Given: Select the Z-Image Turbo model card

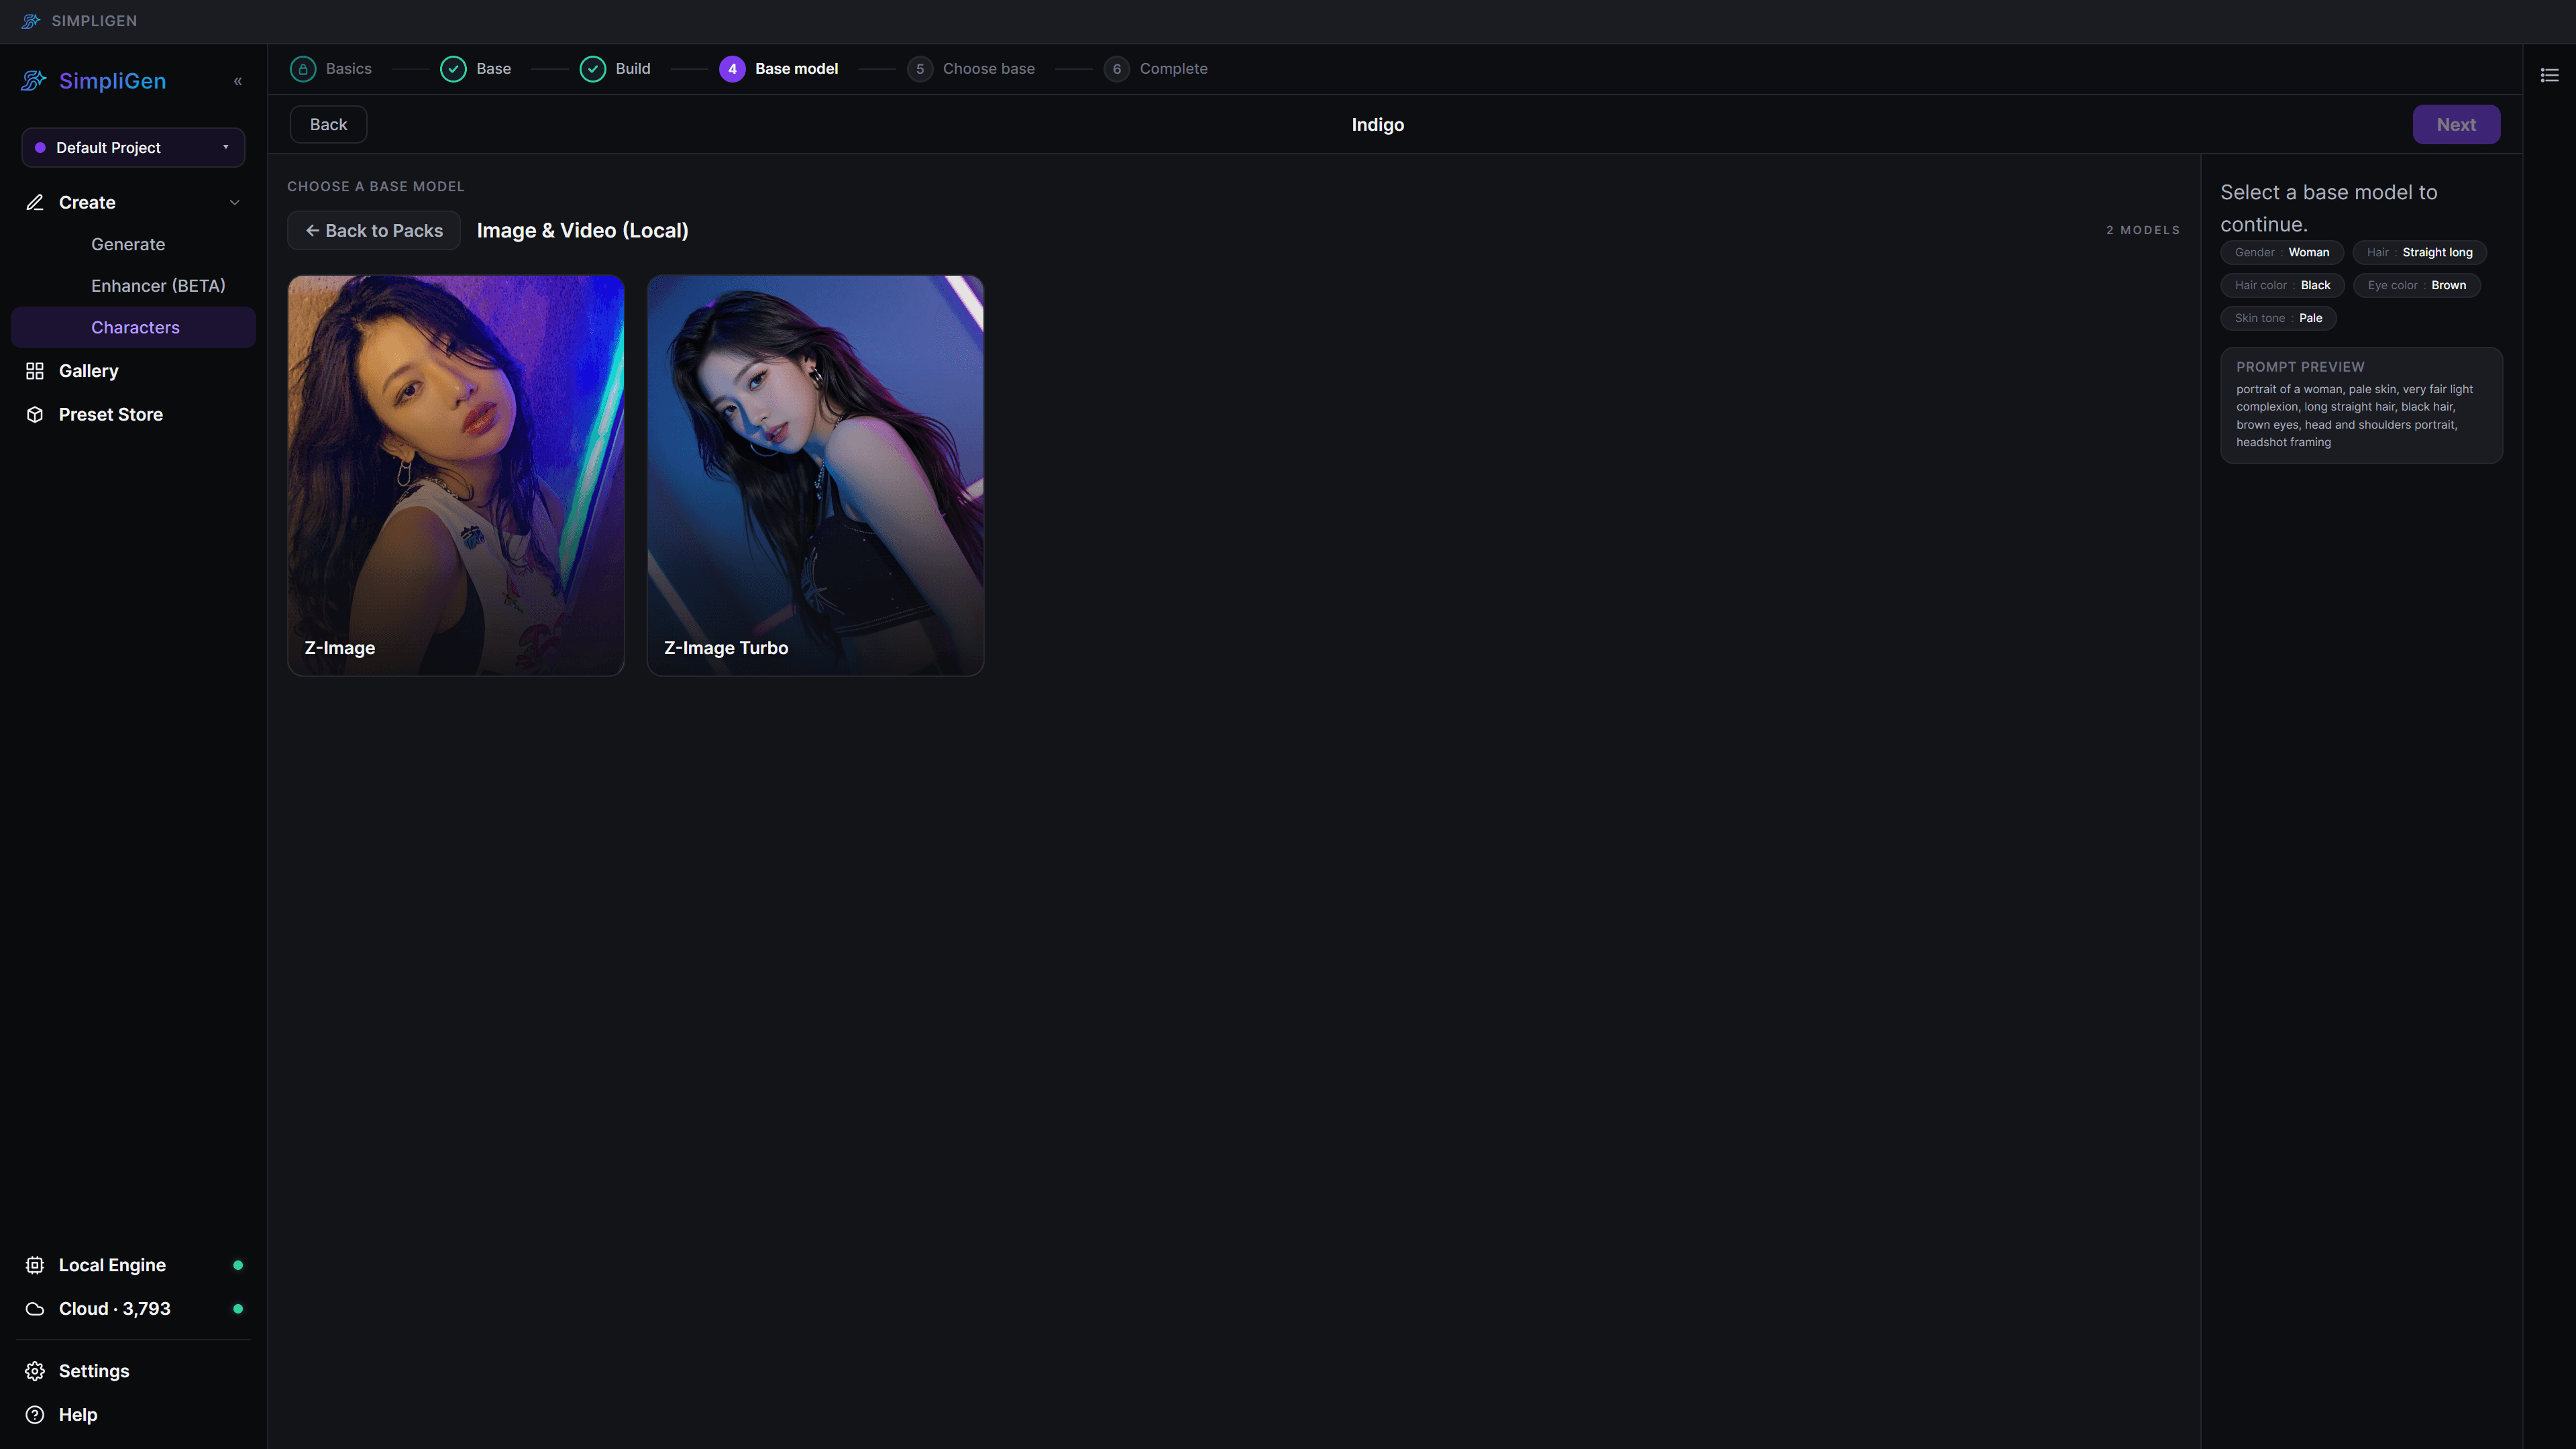Looking at the screenshot, I should click(x=815, y=476).
